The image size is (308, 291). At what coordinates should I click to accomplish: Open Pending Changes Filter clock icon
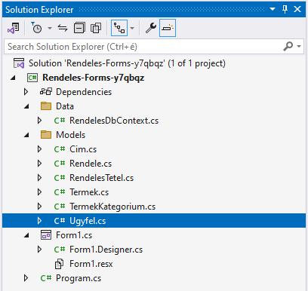coord(36,28)
